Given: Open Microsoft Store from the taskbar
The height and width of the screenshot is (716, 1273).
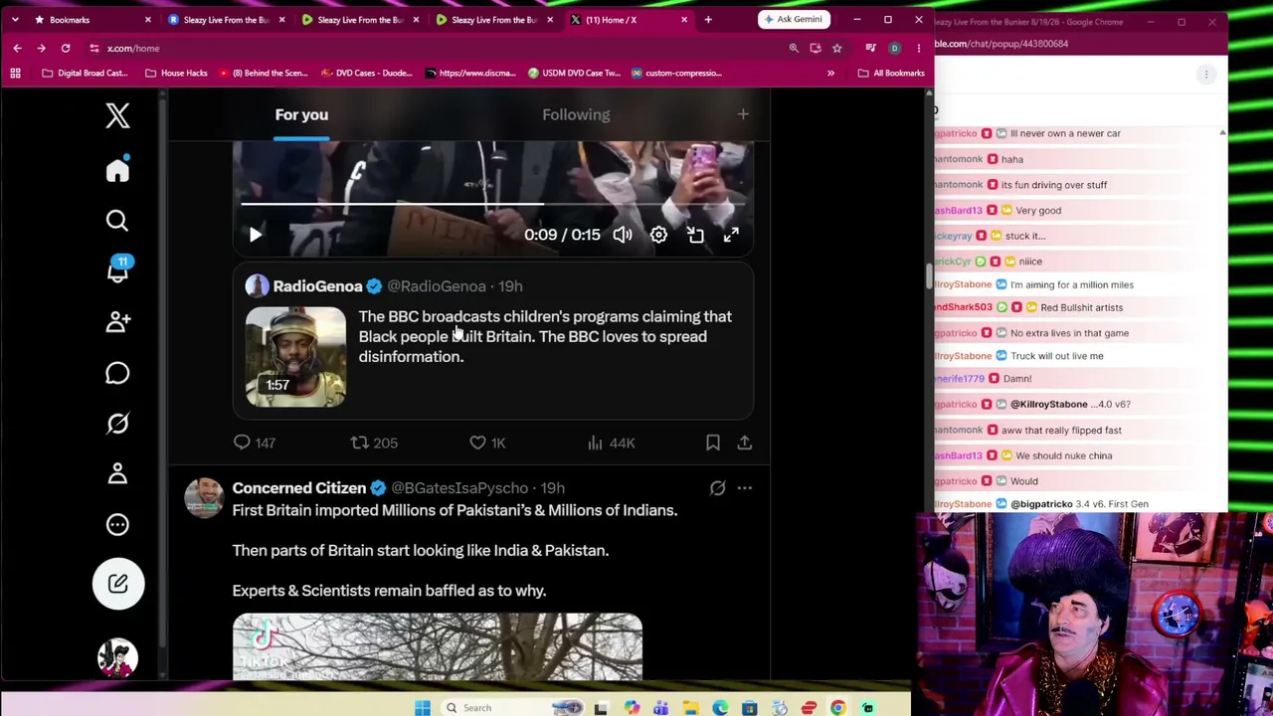Looking at the screenshot, I should [x=750, y=708].
